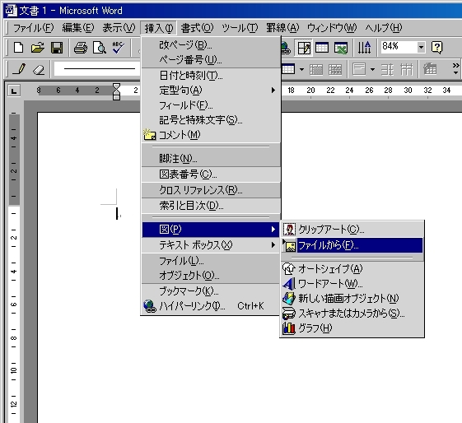Viewport: 462px width, 423px height.
Task: Toggle the Tables and Borders toolbar button
Action: 304,48
